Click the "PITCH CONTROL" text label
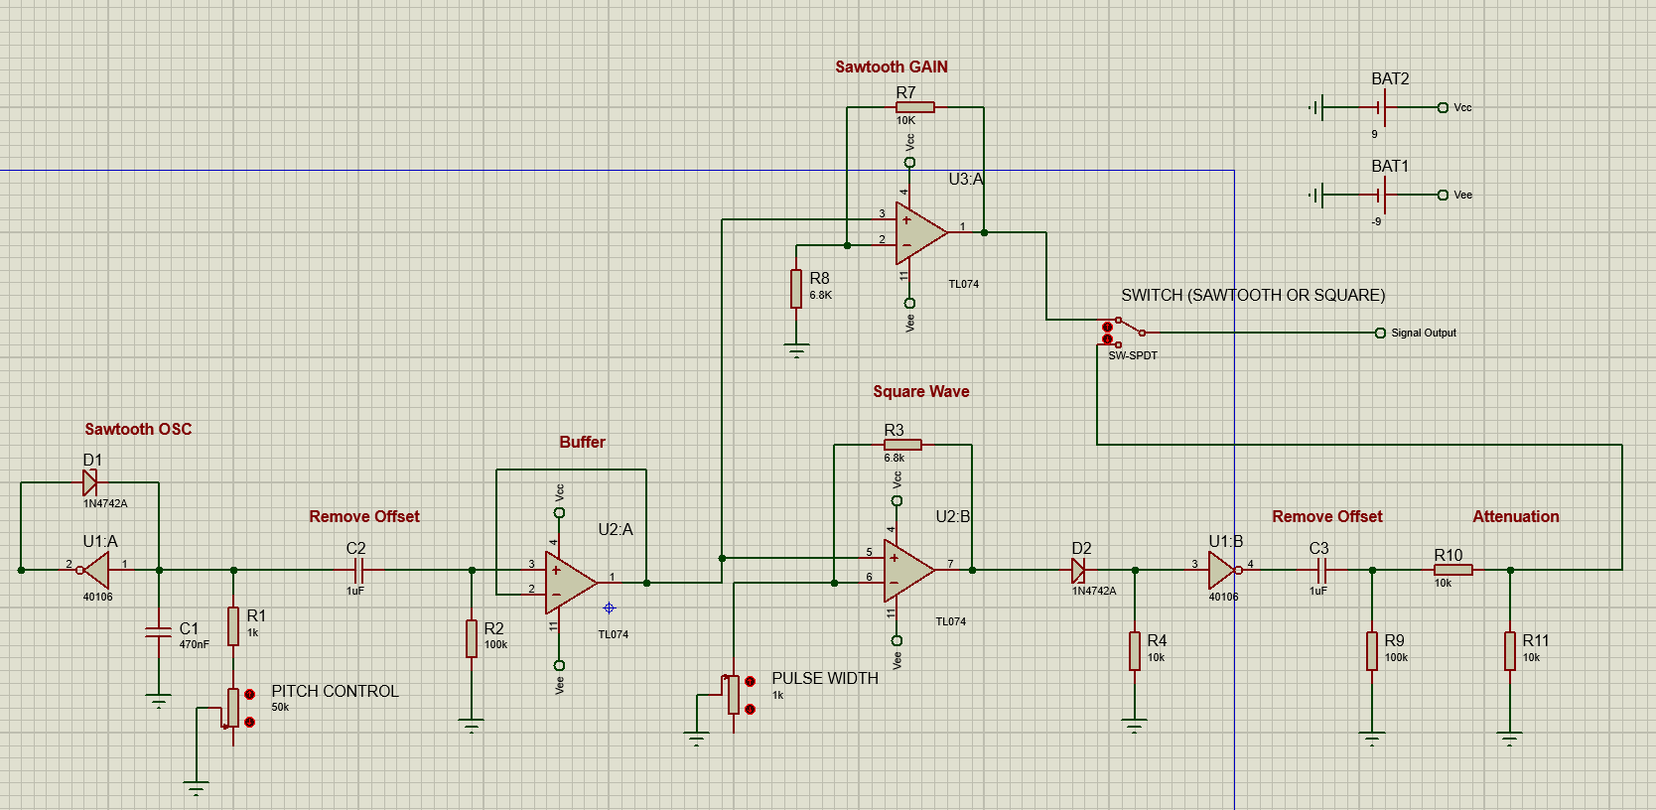 (x=335, y=691)
